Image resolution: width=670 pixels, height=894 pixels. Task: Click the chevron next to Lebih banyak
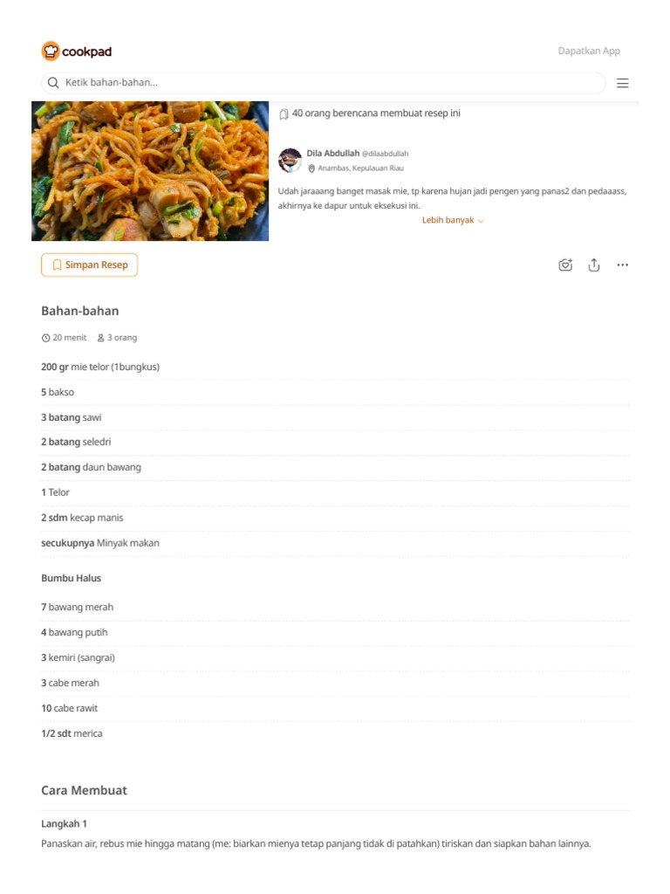[x=481, y=221]
